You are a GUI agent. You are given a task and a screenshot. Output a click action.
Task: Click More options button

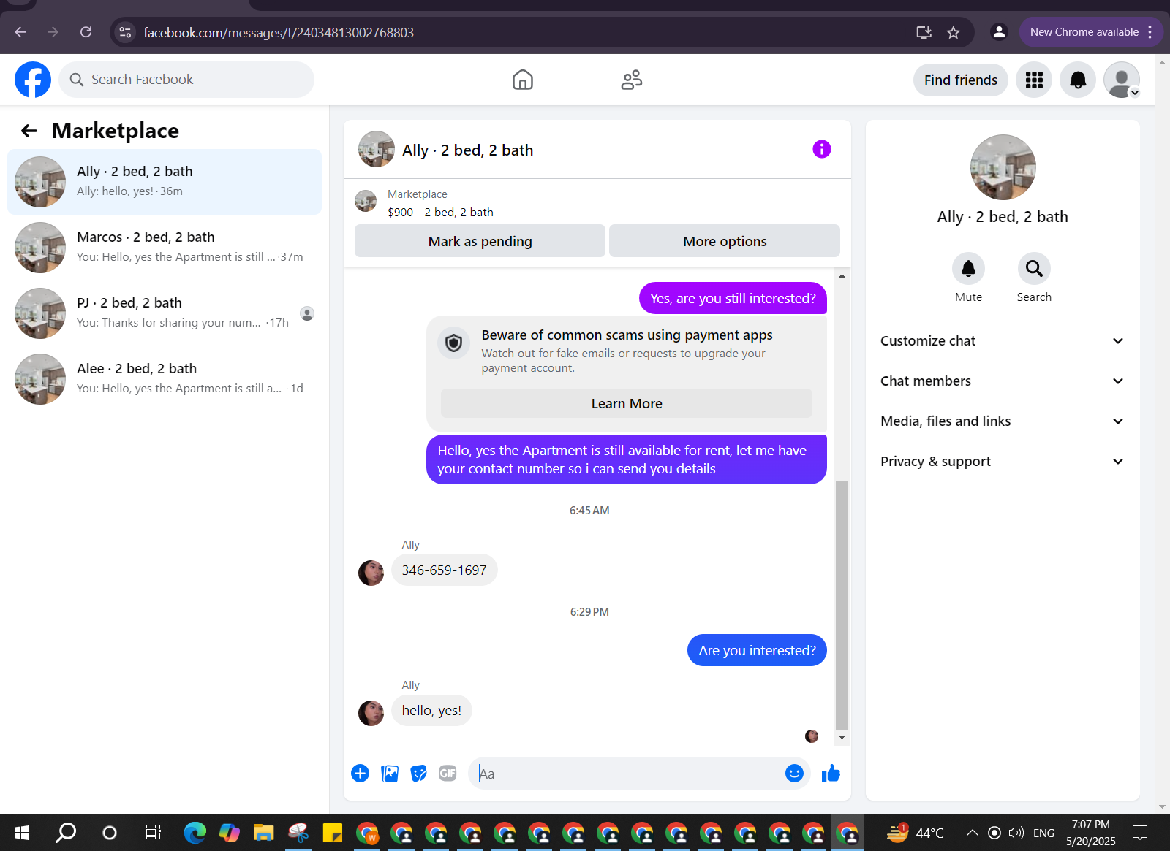[x=725, y=241]
